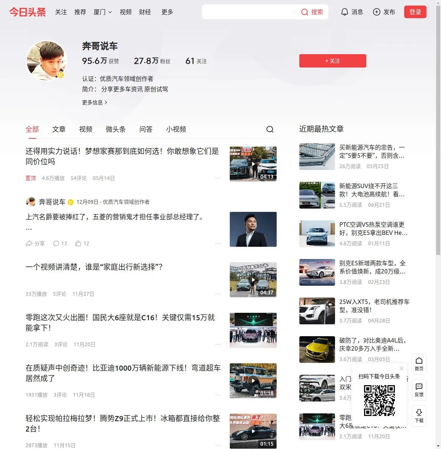Viewport: 441px width, 449px height.
Task: Click the 发布 plus icon
Action: [377, 12]
